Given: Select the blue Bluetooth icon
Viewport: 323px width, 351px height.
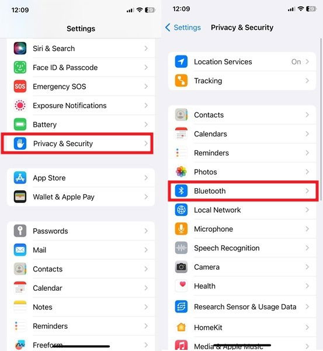Looking at the screenshot, I should pos(181,191).
